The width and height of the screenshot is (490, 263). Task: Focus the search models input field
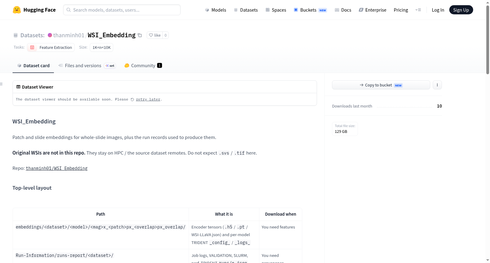click(x=122, y=10)
